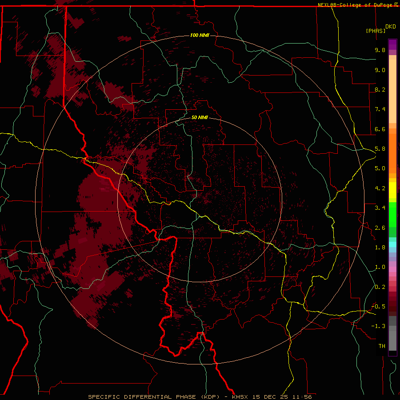This screenshot has height=400, width=400.
Task: Pick the pale peach color bar segment
Action: 392,92
